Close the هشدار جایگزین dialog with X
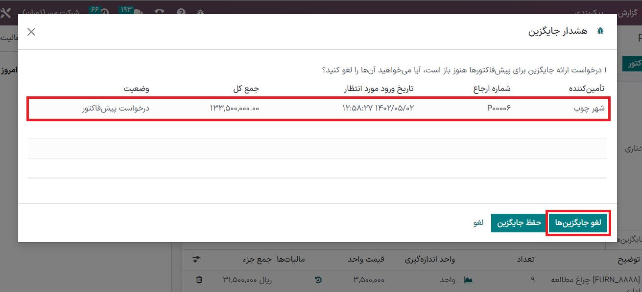The width and height of the screenshot is (642, 292). click(31, 32)
